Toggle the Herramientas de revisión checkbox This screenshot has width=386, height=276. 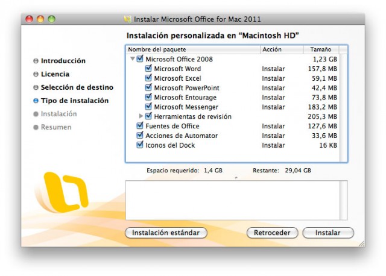coord(148,116)
